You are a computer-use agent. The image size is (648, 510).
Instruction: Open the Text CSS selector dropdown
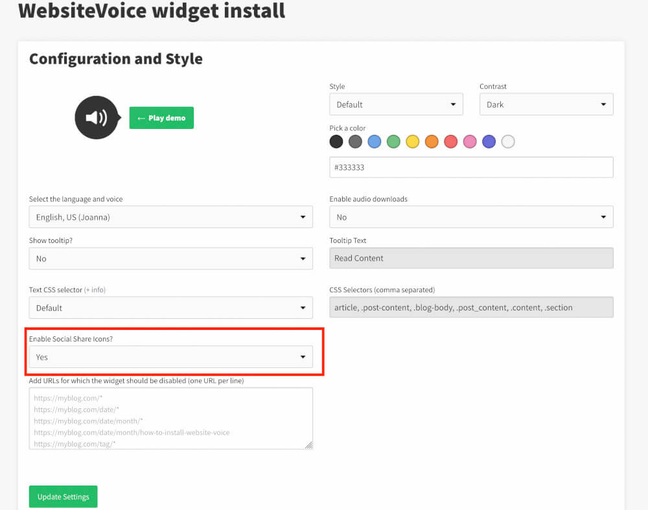[x=170, y=308]
